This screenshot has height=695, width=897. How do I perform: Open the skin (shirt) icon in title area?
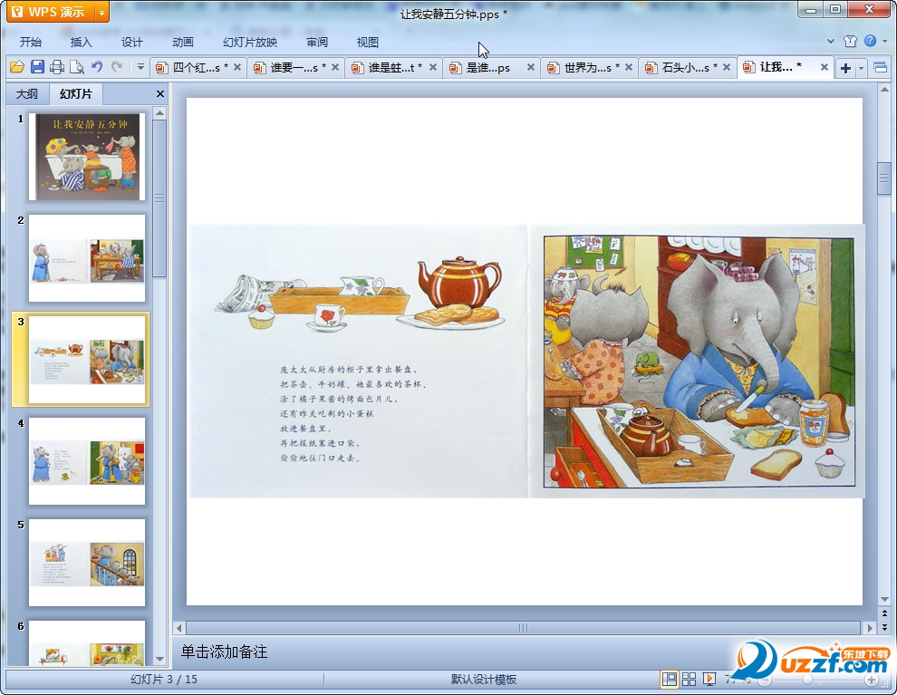[850, 41]
